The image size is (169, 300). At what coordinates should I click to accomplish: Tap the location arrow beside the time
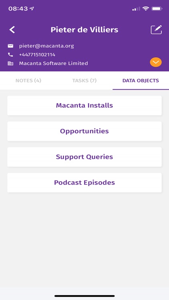(x=32, y=9)
